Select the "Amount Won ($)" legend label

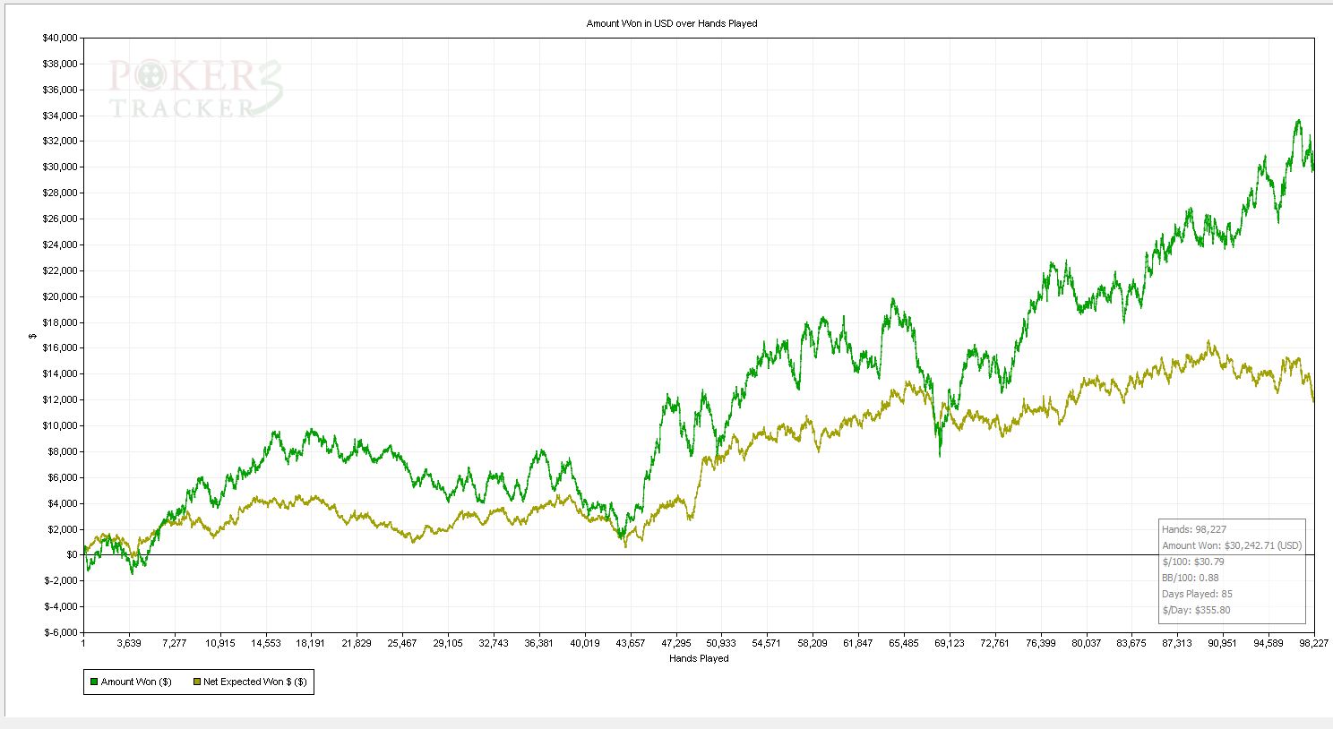click(136, 682)
